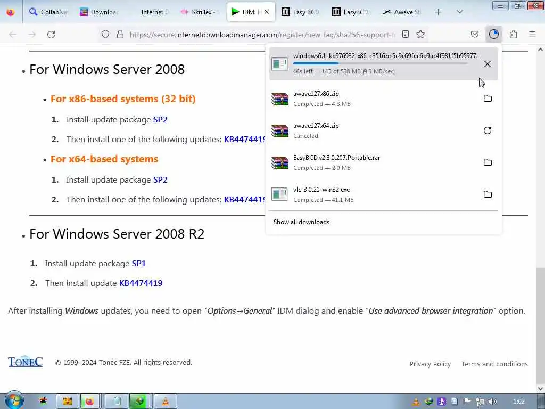Open KB4474419 link for Server 2008 R2
Viewport: 545px width, 409px height.
(141, 283)
